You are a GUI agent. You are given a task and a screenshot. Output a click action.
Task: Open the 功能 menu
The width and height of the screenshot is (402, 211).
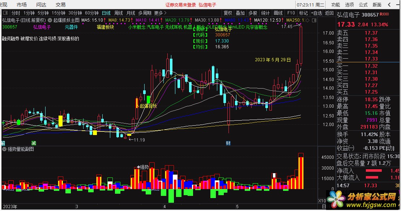335,5
